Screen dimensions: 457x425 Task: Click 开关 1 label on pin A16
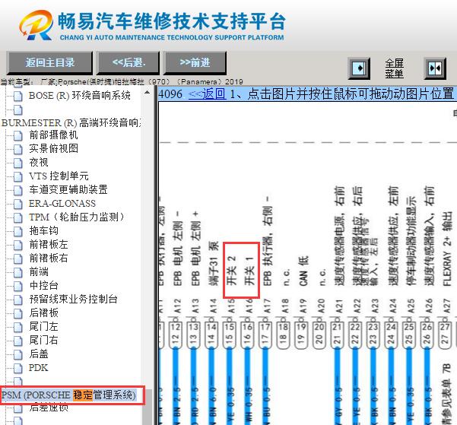[249, 271]
